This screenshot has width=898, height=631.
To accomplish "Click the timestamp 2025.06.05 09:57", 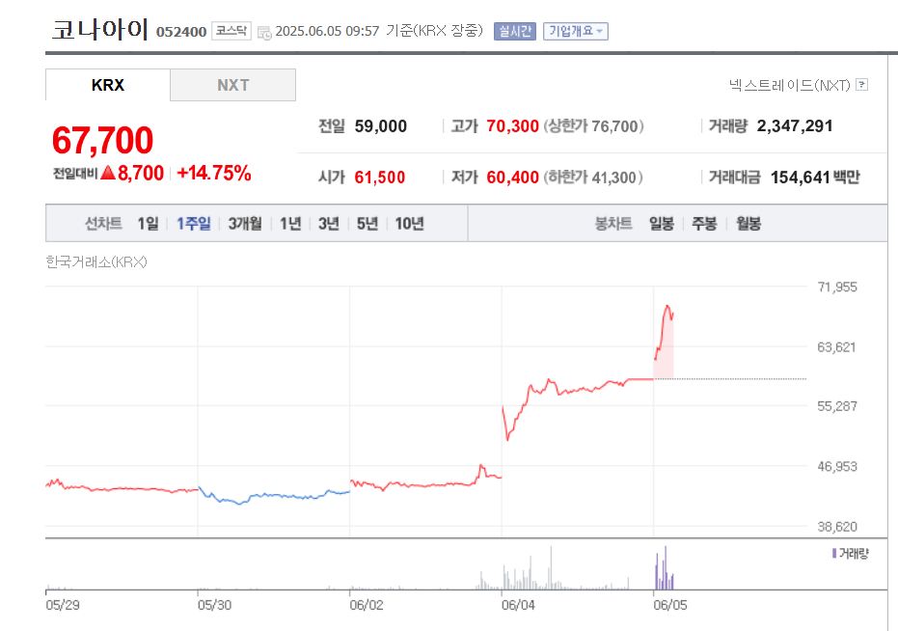I will [x=327, y=31].
